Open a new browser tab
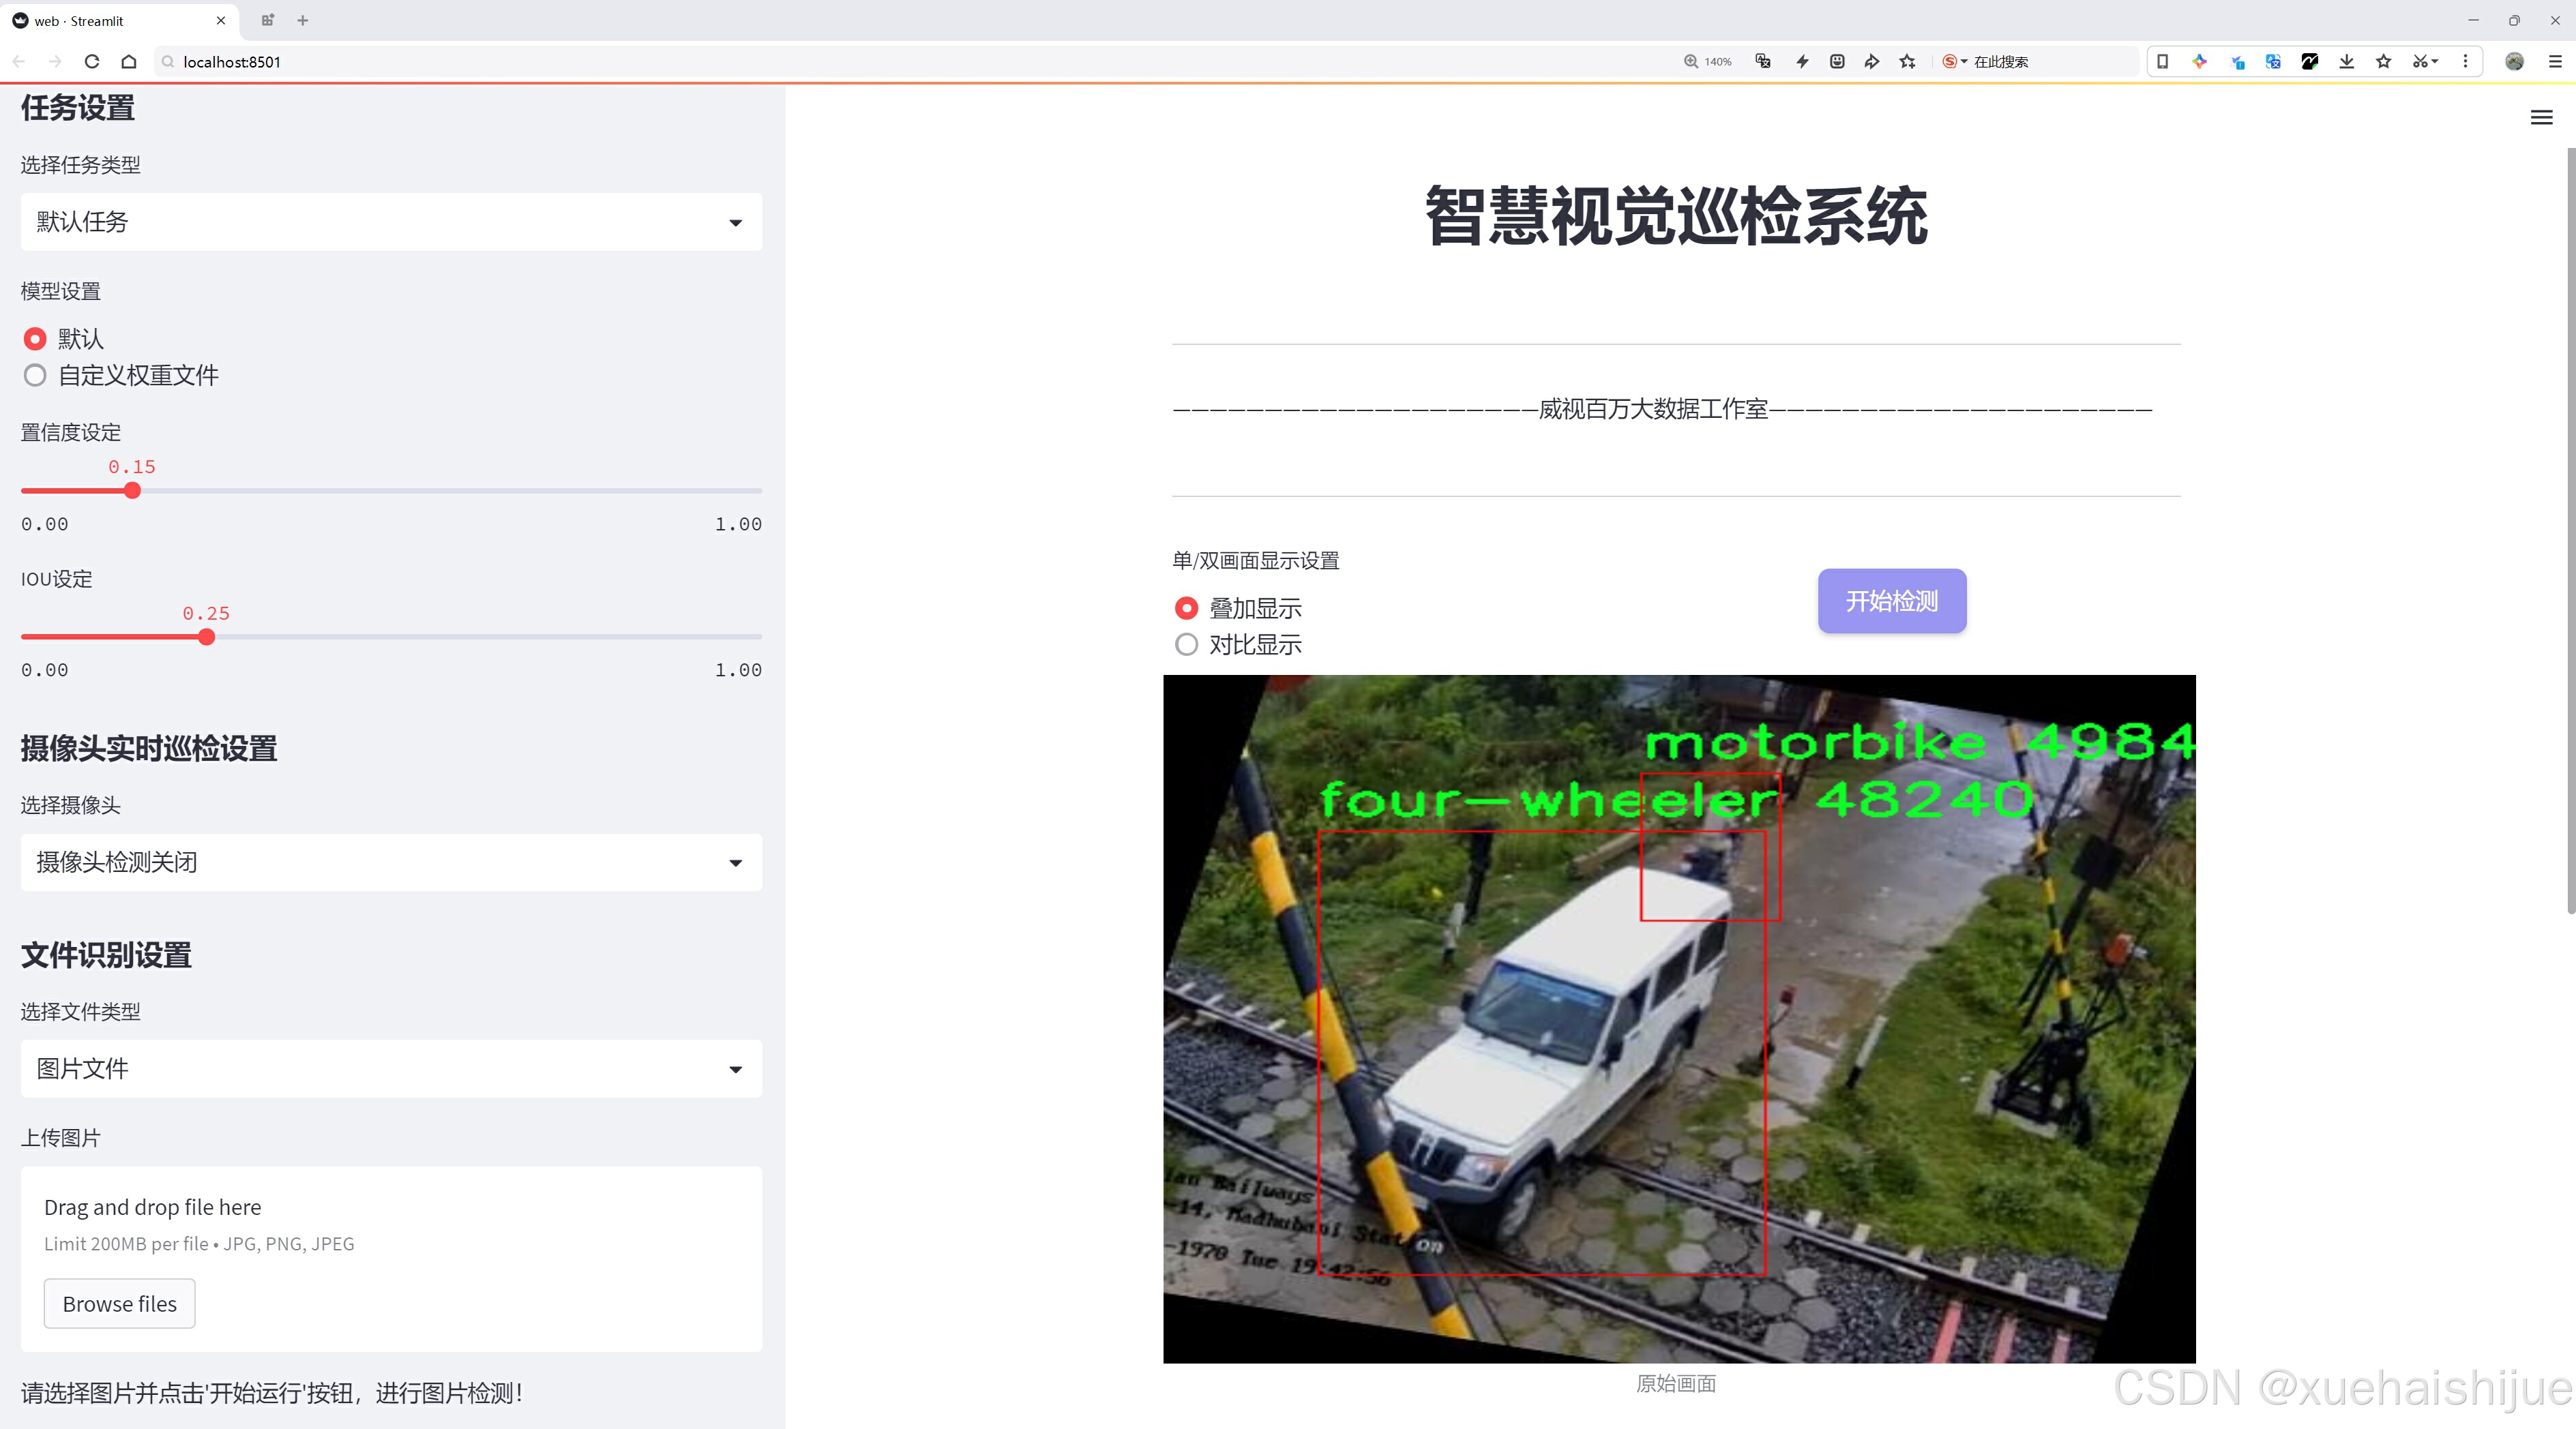 tap(303, 20)
